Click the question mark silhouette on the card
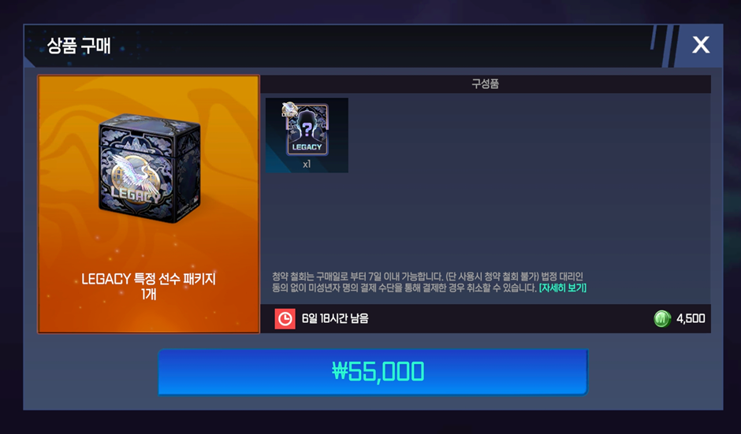This screenshot has width=741, height=434. pos(307,129)
